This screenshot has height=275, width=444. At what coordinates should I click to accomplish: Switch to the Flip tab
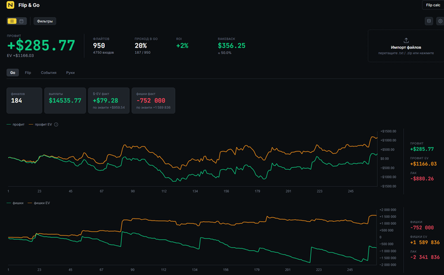pyautogui.click(x=28, y=73)
